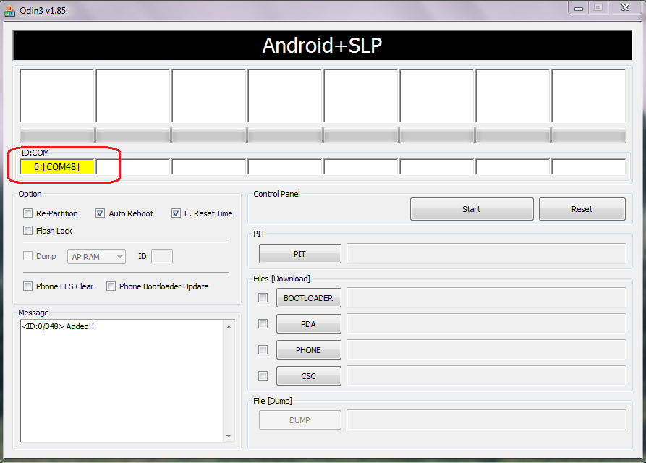Click the PHONE file path field
646x463 pixels.
point(487,350)
